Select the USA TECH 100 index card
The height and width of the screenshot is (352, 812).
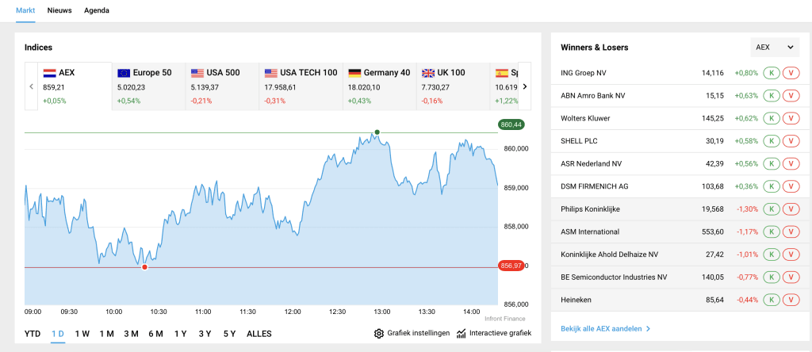tap(301, 86)
